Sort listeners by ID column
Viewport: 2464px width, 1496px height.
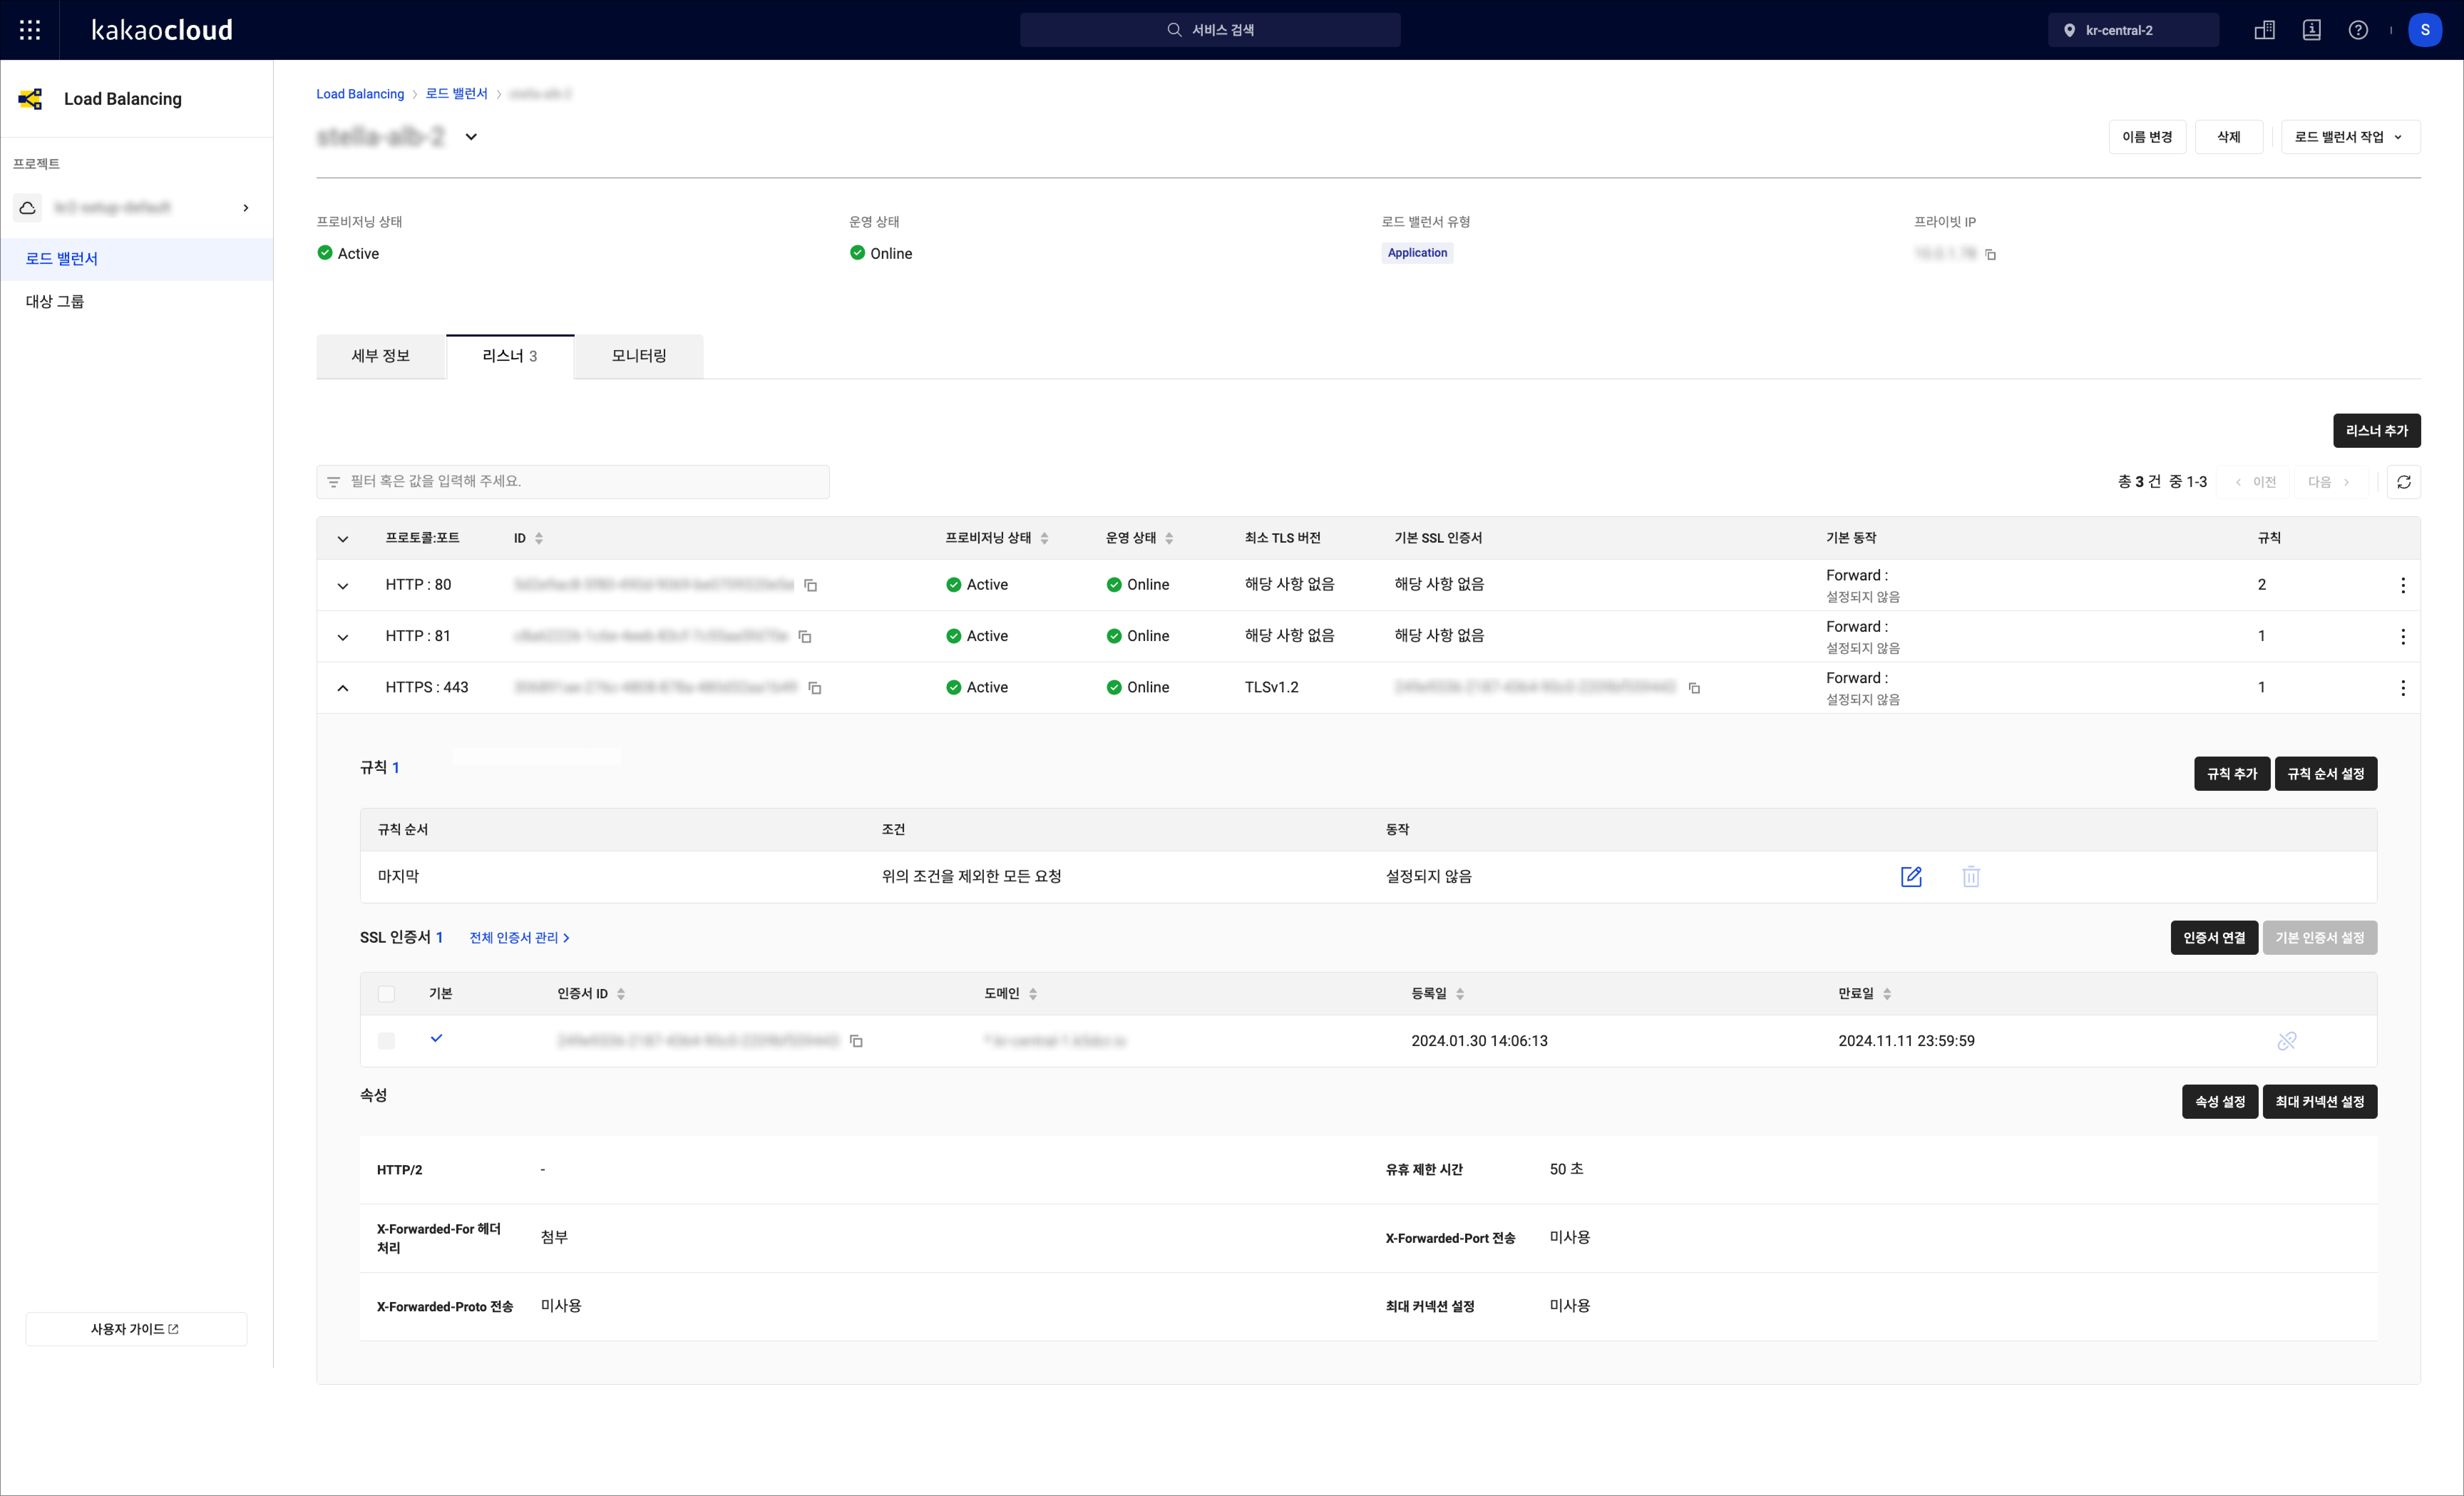(539, 538)
